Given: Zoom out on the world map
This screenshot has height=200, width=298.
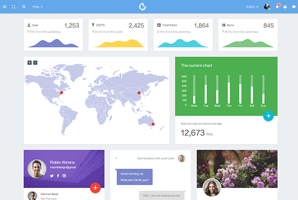Looking at the screenshot, I should (35, 63).
